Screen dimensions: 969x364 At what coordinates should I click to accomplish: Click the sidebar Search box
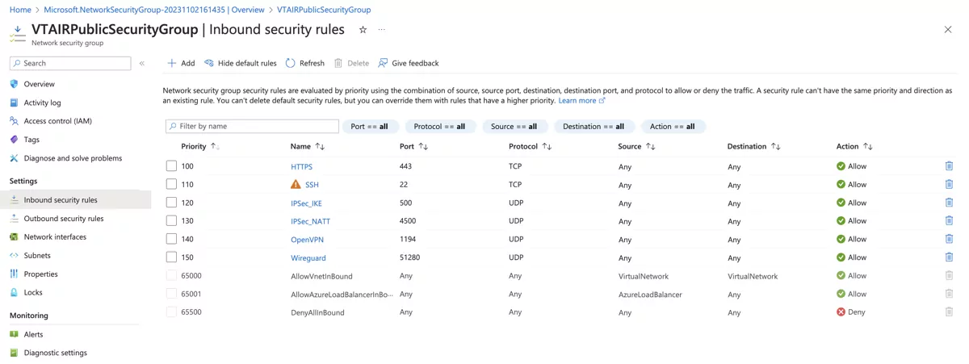coord(70,63)
